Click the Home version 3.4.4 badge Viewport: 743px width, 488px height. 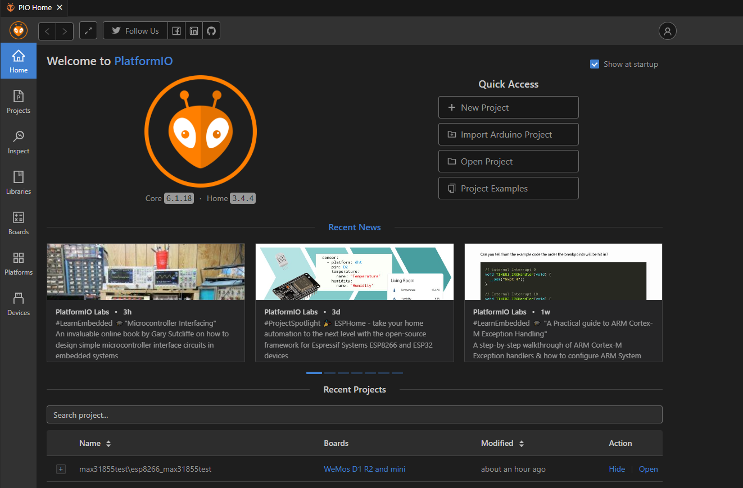click(243, 198)
